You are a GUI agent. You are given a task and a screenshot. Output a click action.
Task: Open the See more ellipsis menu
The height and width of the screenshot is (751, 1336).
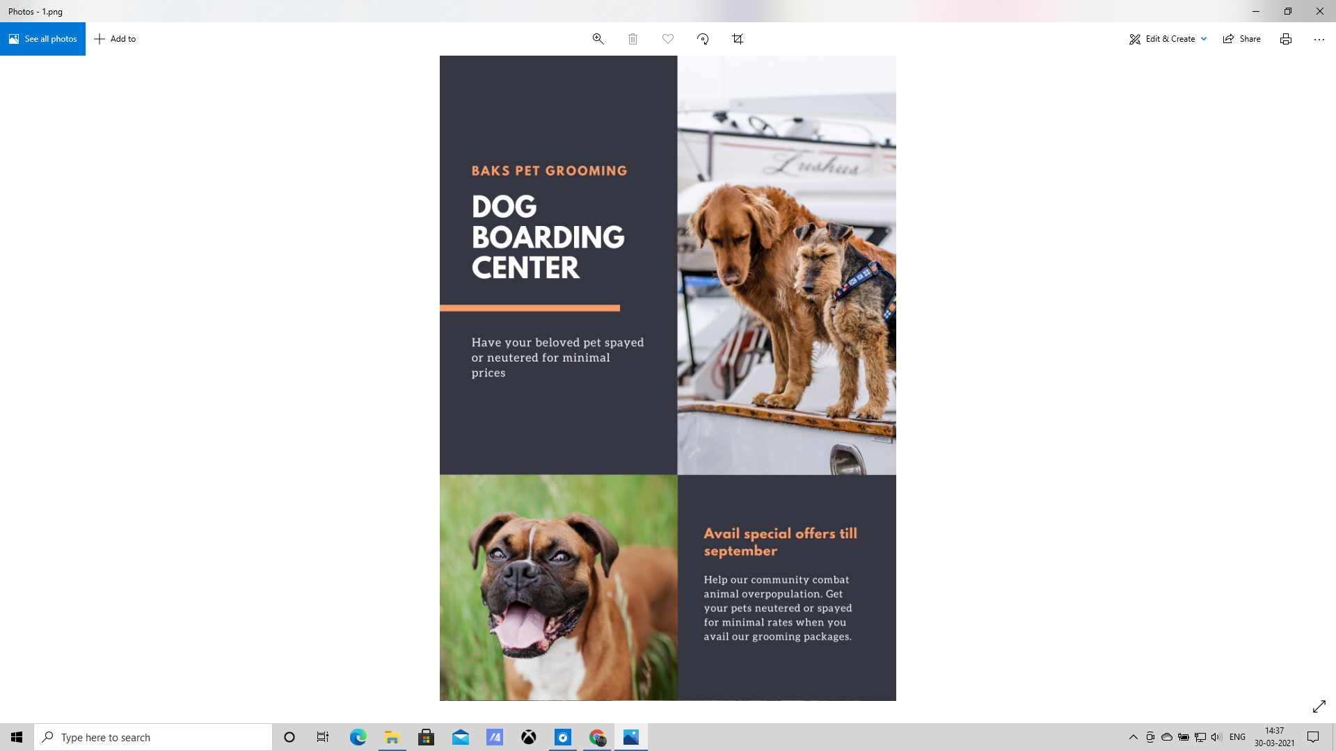(x=1319, y=39)
